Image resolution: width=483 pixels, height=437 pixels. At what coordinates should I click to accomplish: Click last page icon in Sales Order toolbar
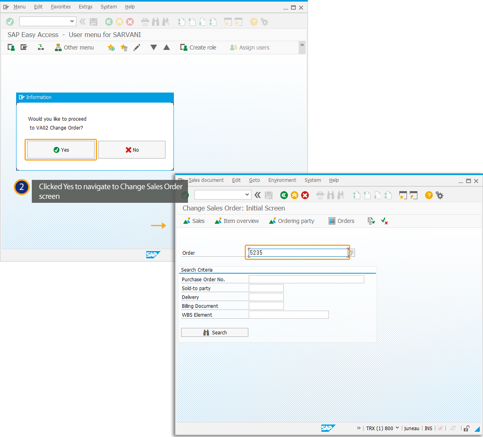[388, 195]
